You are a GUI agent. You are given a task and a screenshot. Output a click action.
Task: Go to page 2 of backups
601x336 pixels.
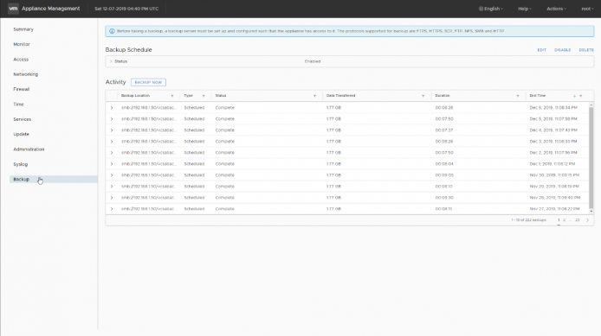tap(565, 220)
